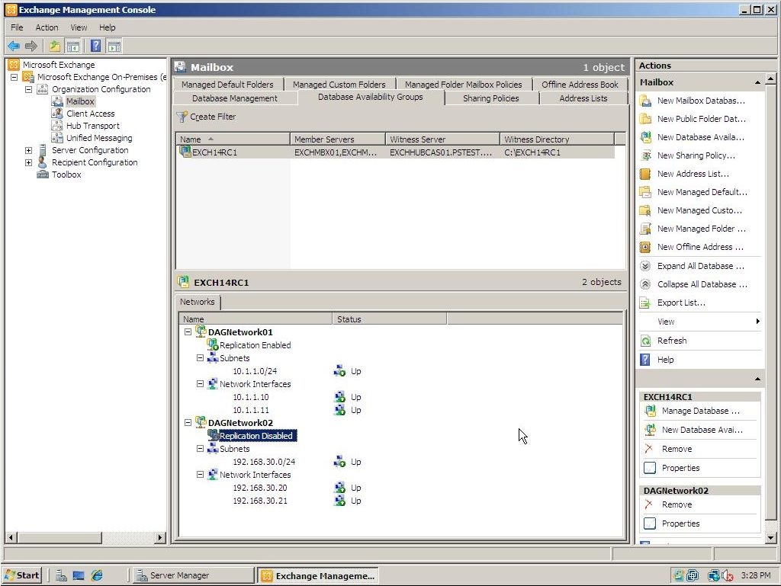Screen dimensions: 781x586
Task: Click the Back arrow toolbar icon
Action: [x=14, y=46]
